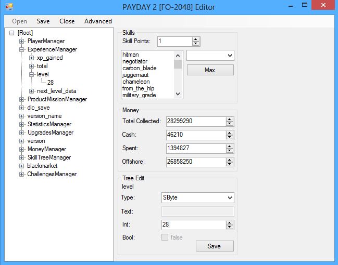Toggle the Bool false checkbox
Viewport: 338px width, 265px height.
pos(165,237)
